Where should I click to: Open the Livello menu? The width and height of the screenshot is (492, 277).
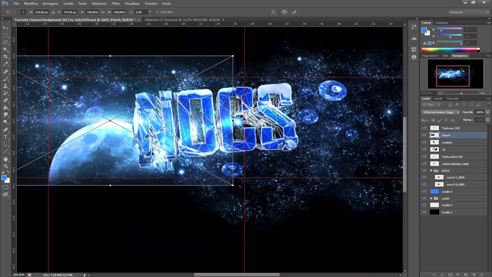(68, 3)
